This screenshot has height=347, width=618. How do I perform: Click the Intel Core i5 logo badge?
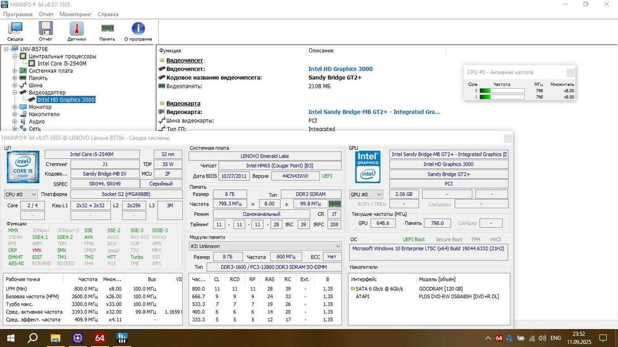[x=22, y=167]
